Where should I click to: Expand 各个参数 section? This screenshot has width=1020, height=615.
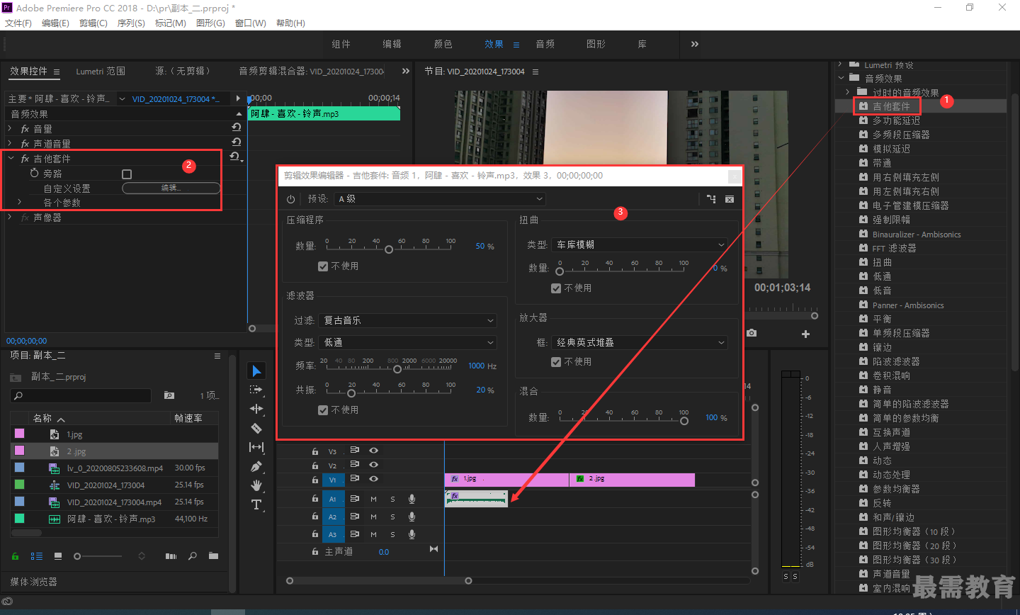(20, 202)
